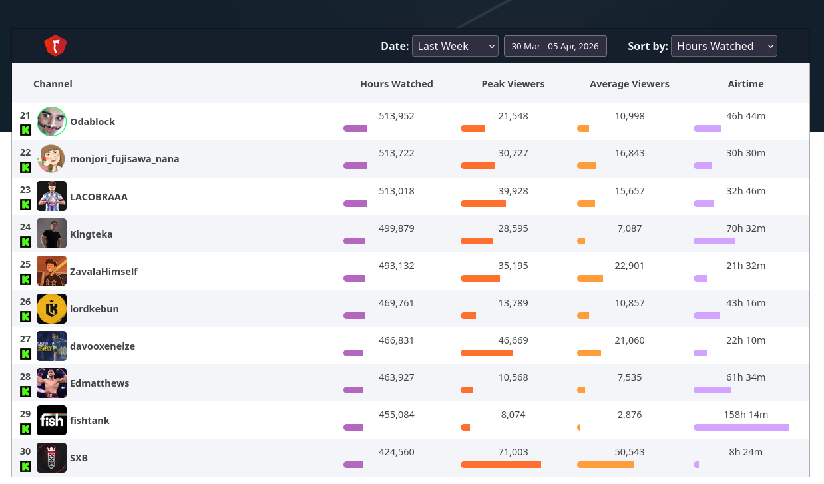The height and width of the screenshot is (484, 824).
Task: Open the fishtank logo avatar
Action: tap(51, 420)
